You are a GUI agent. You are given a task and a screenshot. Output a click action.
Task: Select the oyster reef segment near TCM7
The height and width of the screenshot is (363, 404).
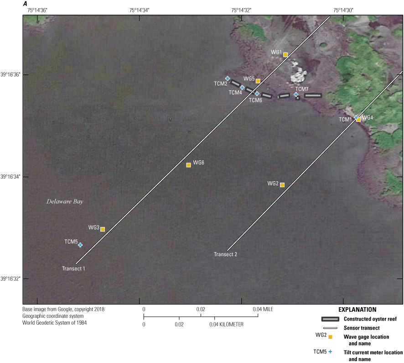coord(313,95)
